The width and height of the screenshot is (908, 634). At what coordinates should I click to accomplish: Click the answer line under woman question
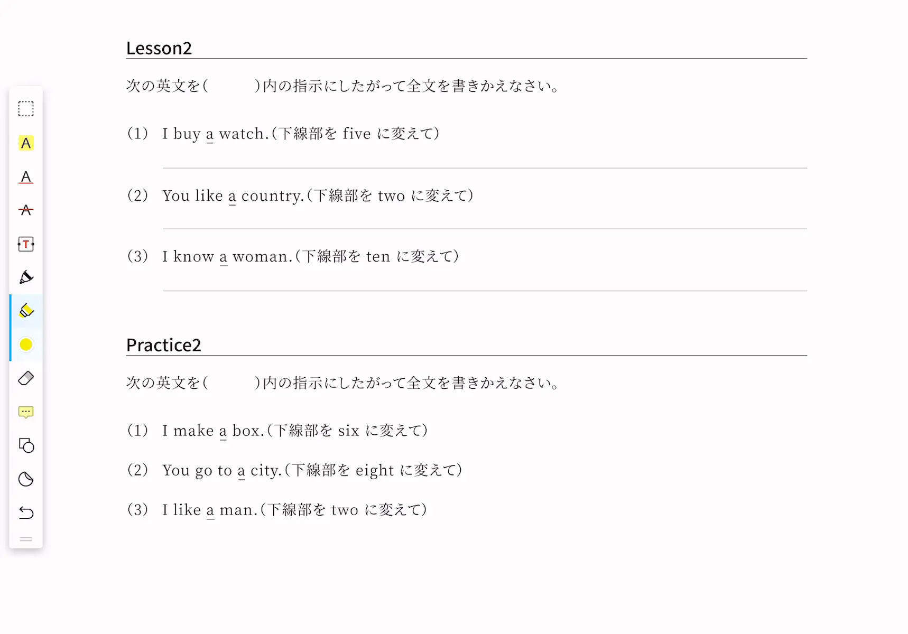pyautogui.click(x=485, y=291)
